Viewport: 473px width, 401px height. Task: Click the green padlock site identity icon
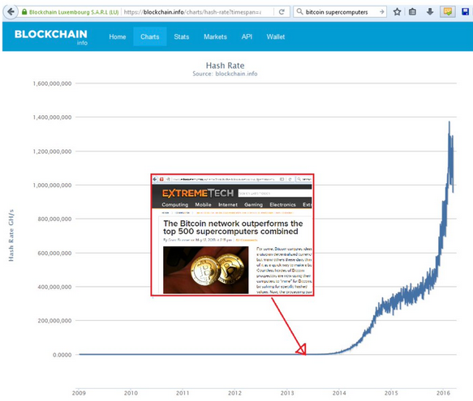[x=24, y=12]
